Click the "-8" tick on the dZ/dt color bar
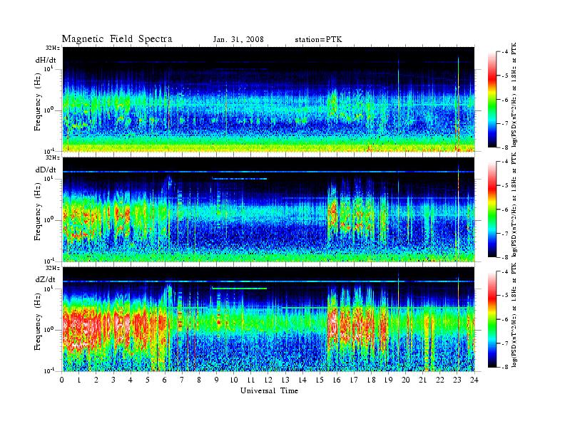 click(x=505, y=367)
